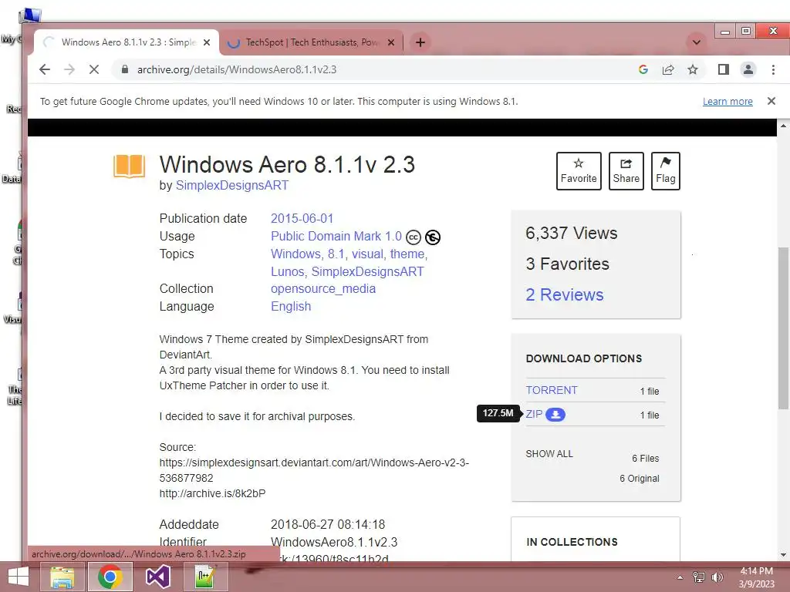Click Chrome icon in taskbar
Viewport: 790px width, 592px height.
point(110,577)
